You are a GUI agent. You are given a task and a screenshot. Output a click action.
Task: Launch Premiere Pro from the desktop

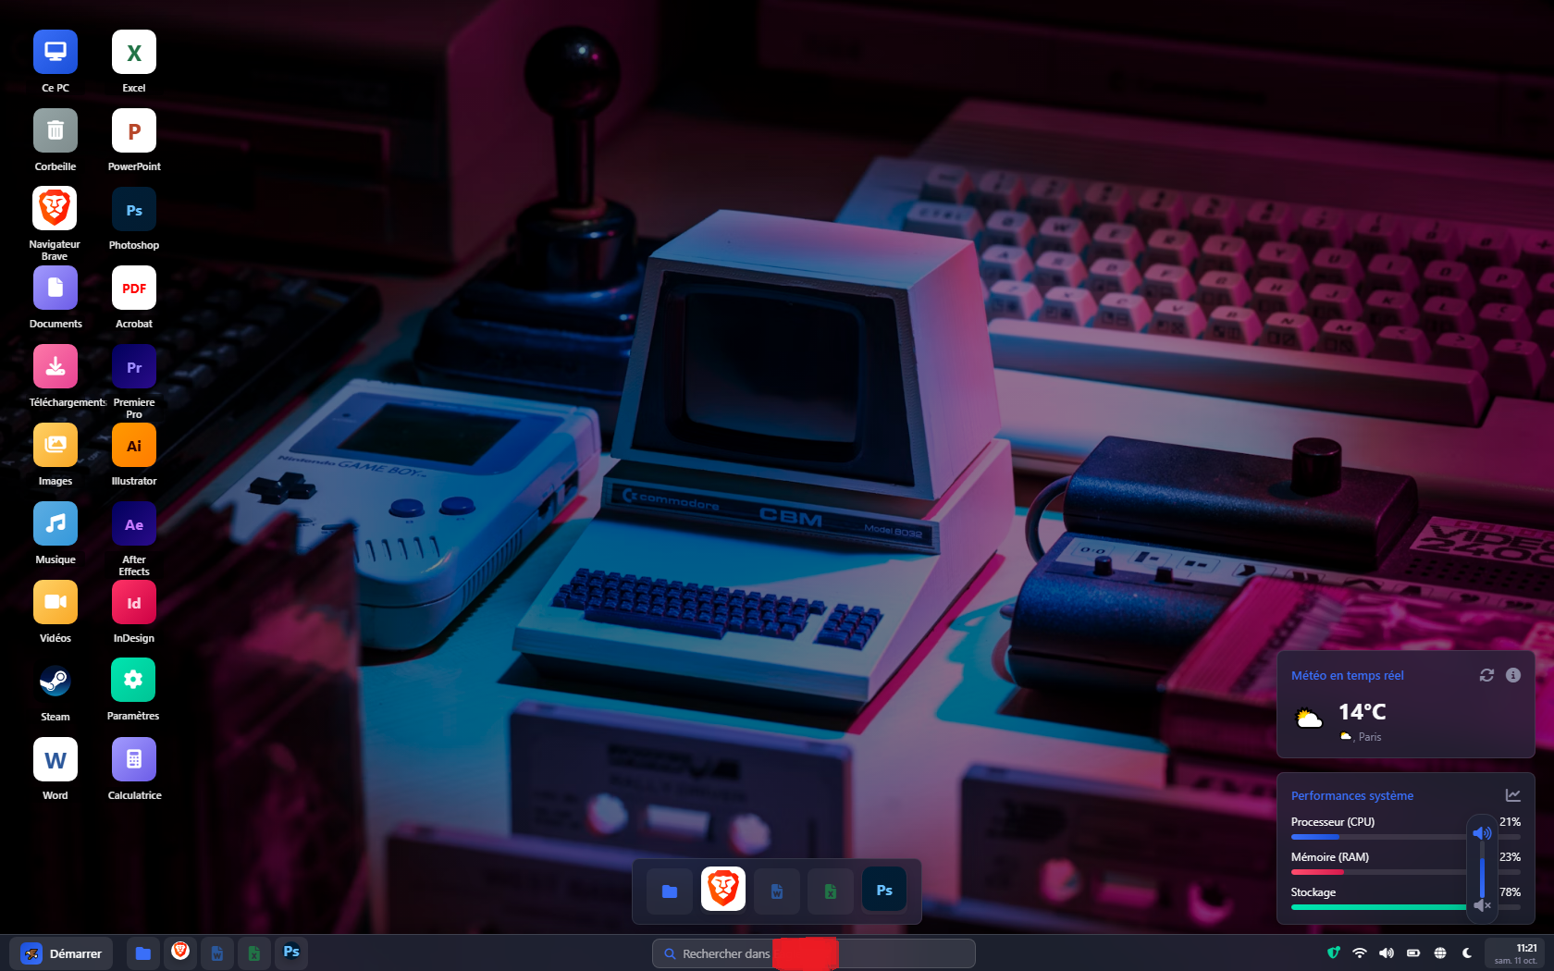coord(134,367)
